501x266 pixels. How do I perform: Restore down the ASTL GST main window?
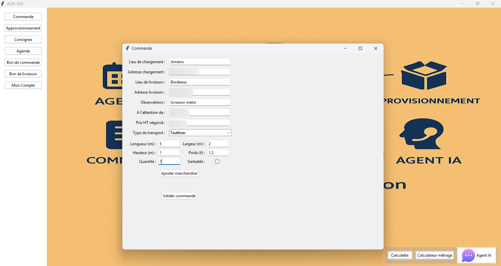click(477, 4)
